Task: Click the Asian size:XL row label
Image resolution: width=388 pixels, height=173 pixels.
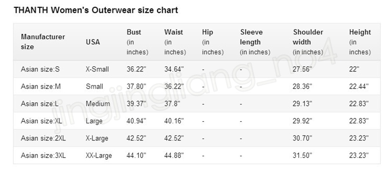Action: tap(42, 121)
